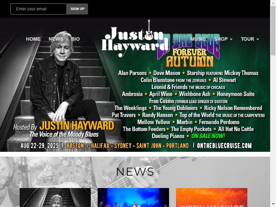Click the ON SALE NOW! text

[208, 136]
